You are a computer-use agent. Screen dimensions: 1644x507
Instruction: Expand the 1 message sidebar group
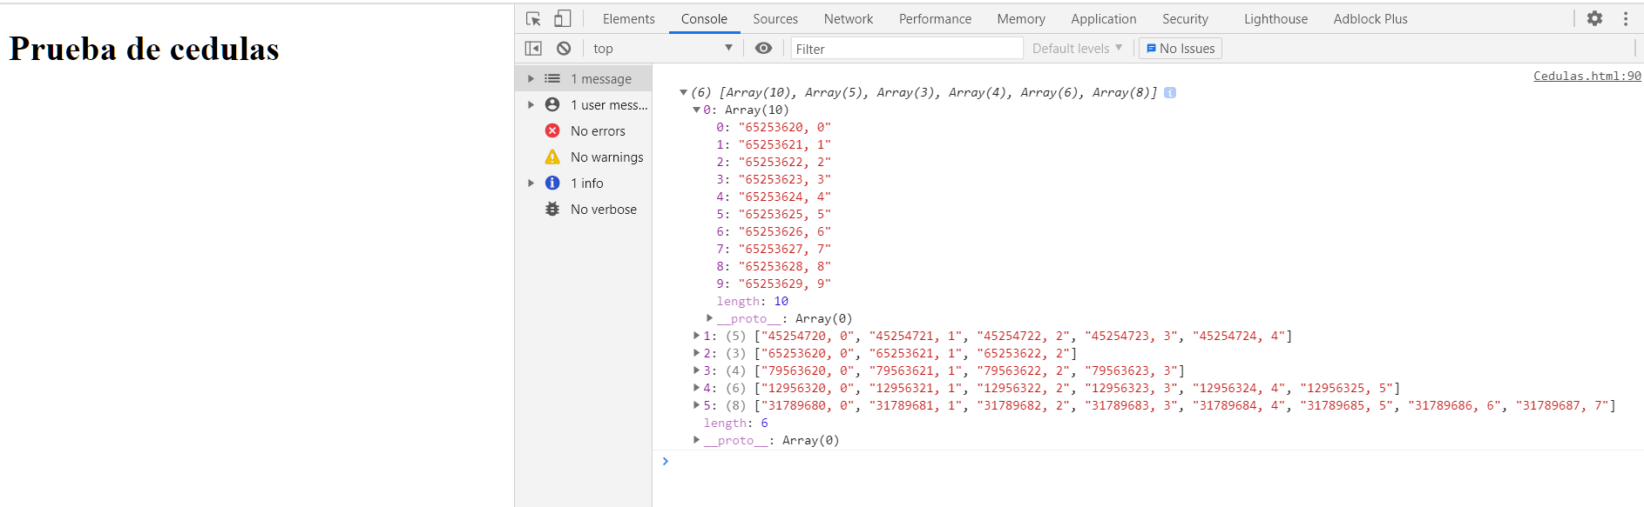[531, 79]
